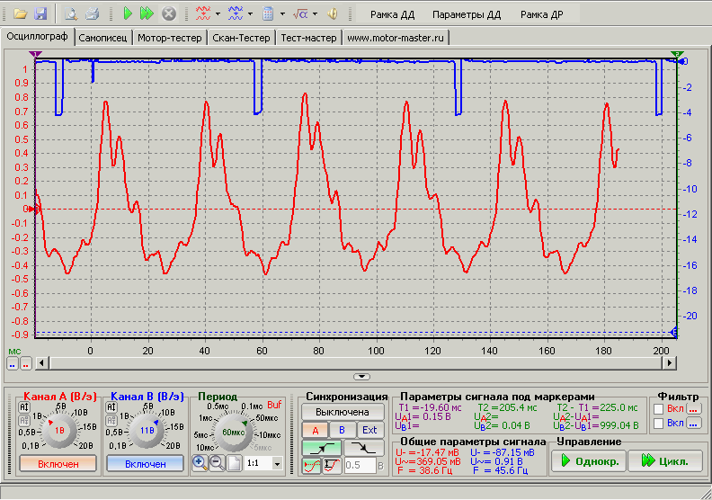Open the Самописец tab
The height and width of the screenshot is (500, 712).
pyautogui.click(x=103, y=38)
